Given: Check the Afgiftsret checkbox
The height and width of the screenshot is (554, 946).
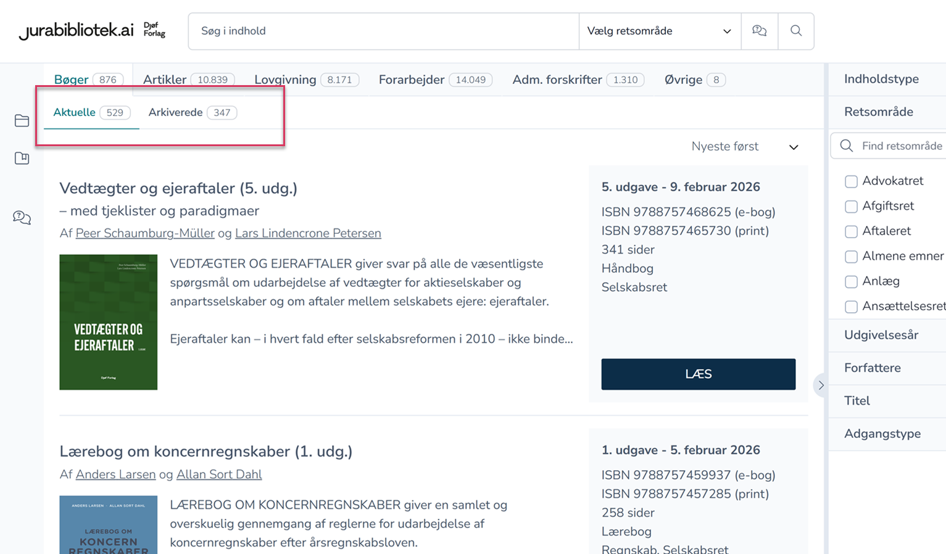Looking at the screenshot, I should pyautogui.click(x=851, y=207).
